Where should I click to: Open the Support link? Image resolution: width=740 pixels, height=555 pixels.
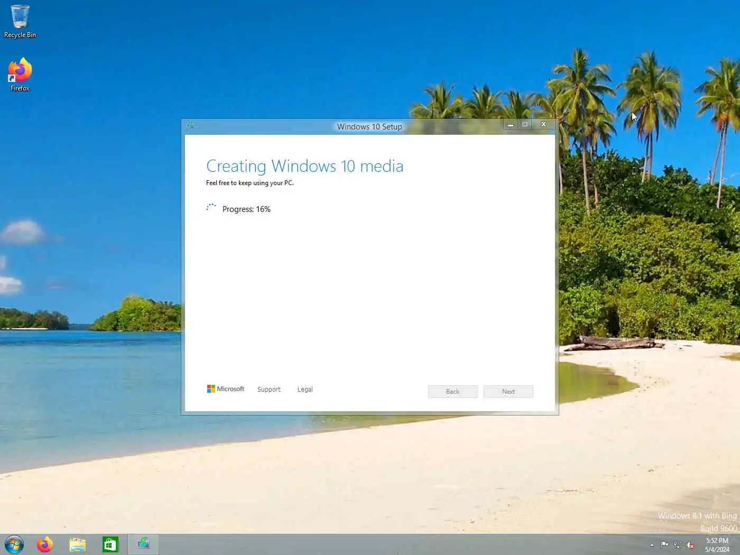(269, 390)
